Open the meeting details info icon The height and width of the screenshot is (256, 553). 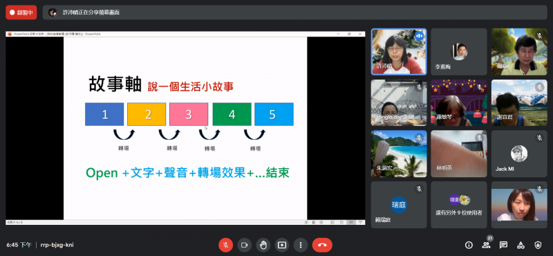click(x=469, y=245)
